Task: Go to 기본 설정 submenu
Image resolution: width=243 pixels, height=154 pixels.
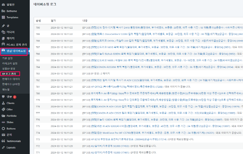Action: pos(8,58)
